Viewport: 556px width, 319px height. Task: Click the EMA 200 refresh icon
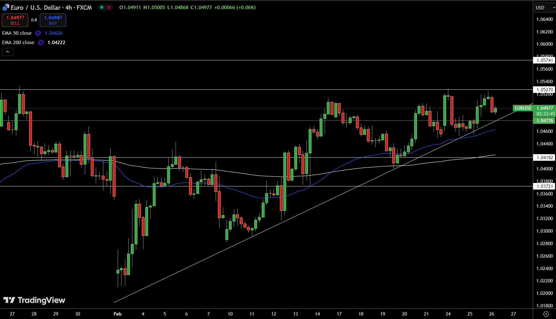41,43
